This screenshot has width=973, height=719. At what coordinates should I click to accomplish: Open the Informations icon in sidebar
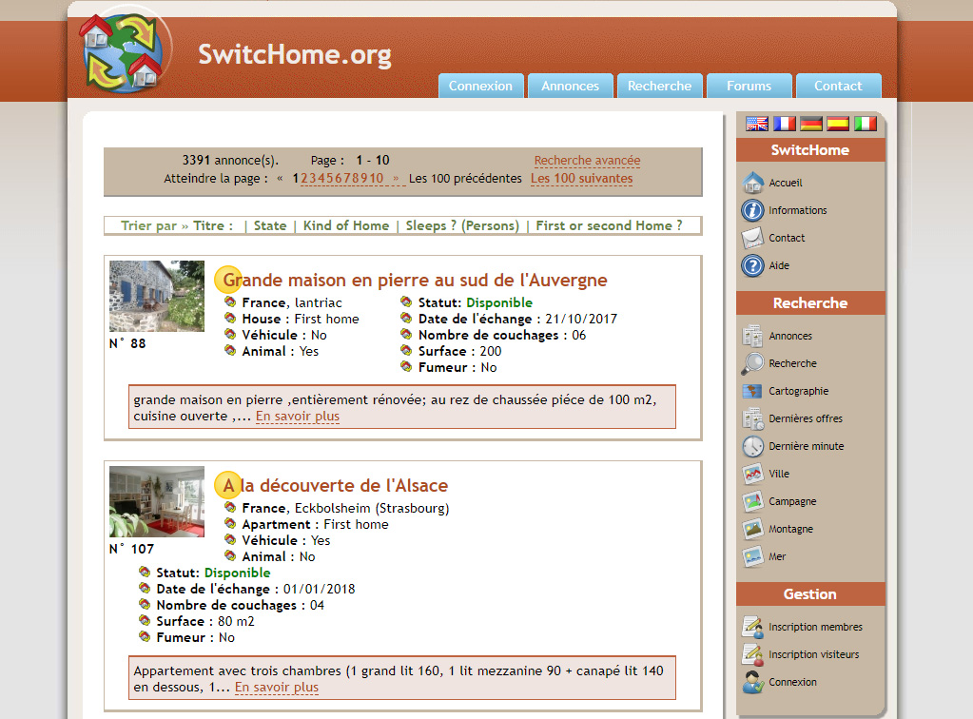coord(752,210)
